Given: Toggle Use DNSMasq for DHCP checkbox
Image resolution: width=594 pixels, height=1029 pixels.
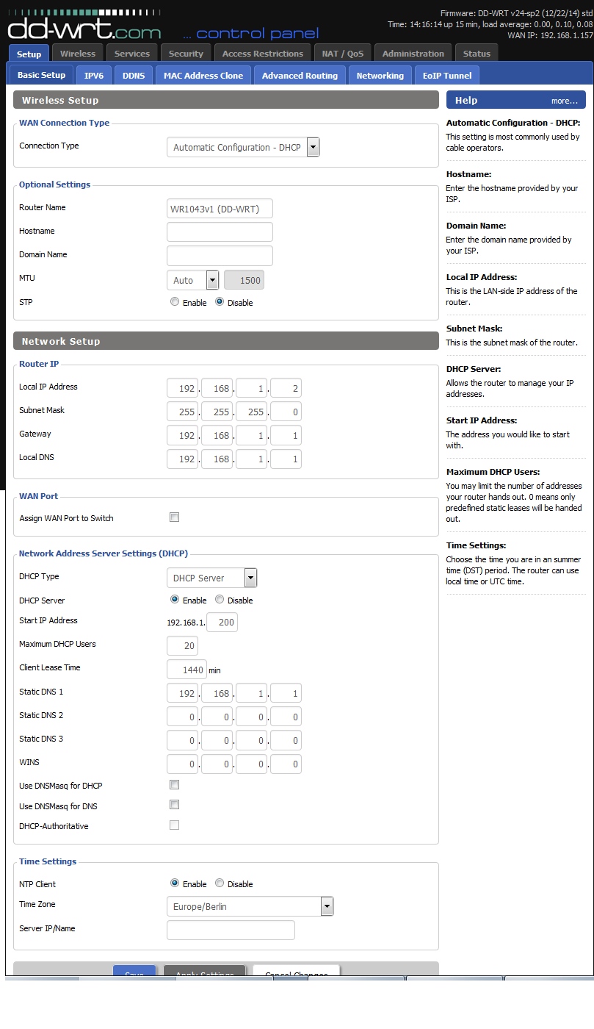Looking at the screenshot, I should [175, 785].
